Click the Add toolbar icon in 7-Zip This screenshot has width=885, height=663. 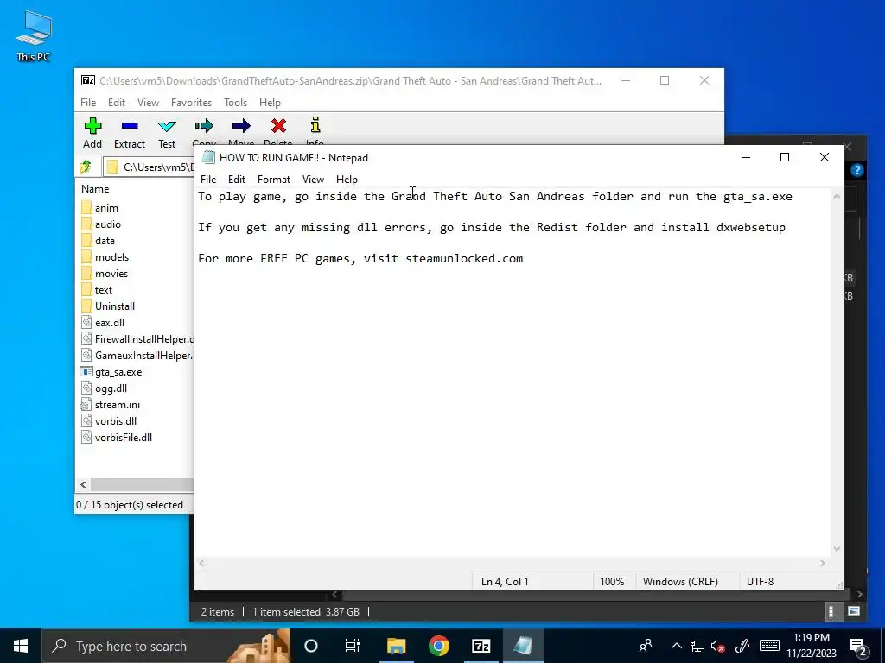pyautogui.click(x=92, y=126)
